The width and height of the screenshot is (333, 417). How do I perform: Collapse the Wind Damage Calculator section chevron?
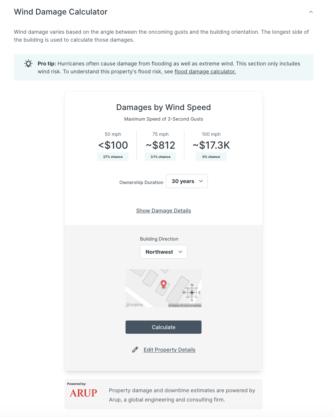(311, 12)
